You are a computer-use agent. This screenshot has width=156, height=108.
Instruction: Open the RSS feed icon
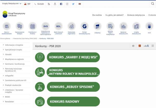point(49,4)
